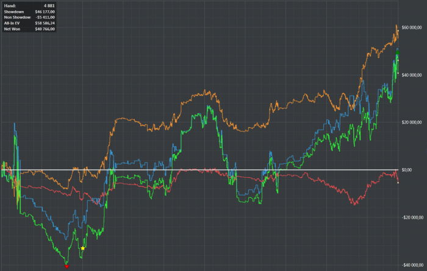This screenshot has width=427, height=271.
Task: Click the end dot of orange All-In EV line
Action: pyautogui.click(x=398, y=31)
